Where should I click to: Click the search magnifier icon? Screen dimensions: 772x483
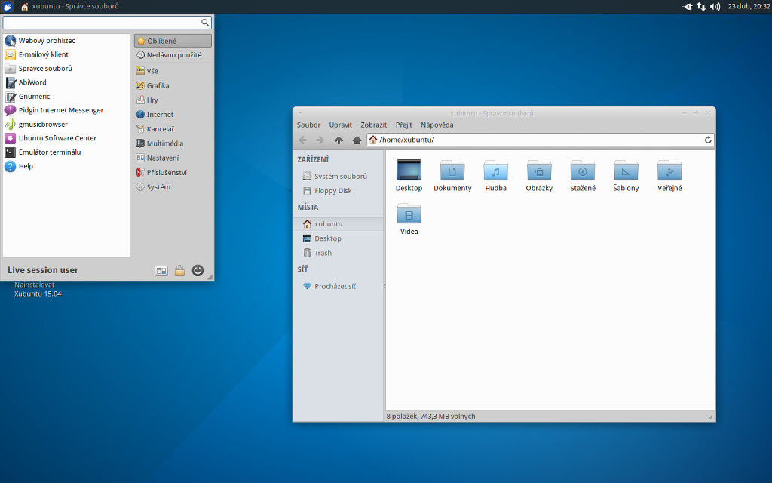click(x=205, y=23)
